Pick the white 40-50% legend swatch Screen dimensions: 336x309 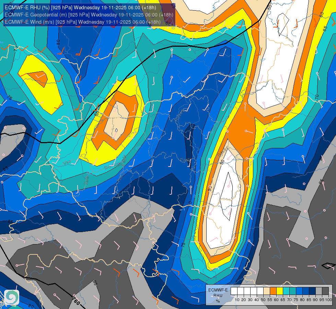(x=260, y=291)
